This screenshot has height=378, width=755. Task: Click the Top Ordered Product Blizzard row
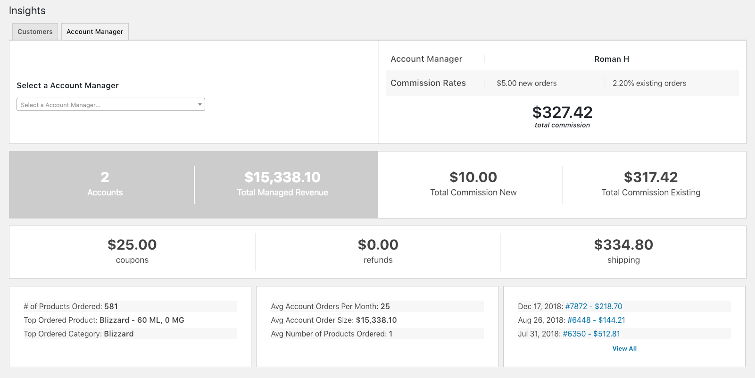[130, 320]
